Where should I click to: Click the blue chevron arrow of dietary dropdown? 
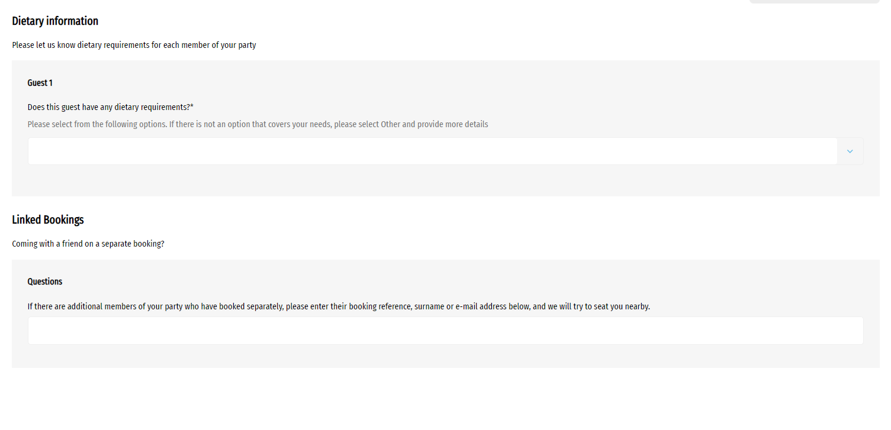pyautogui.click(x=850, y=151)
